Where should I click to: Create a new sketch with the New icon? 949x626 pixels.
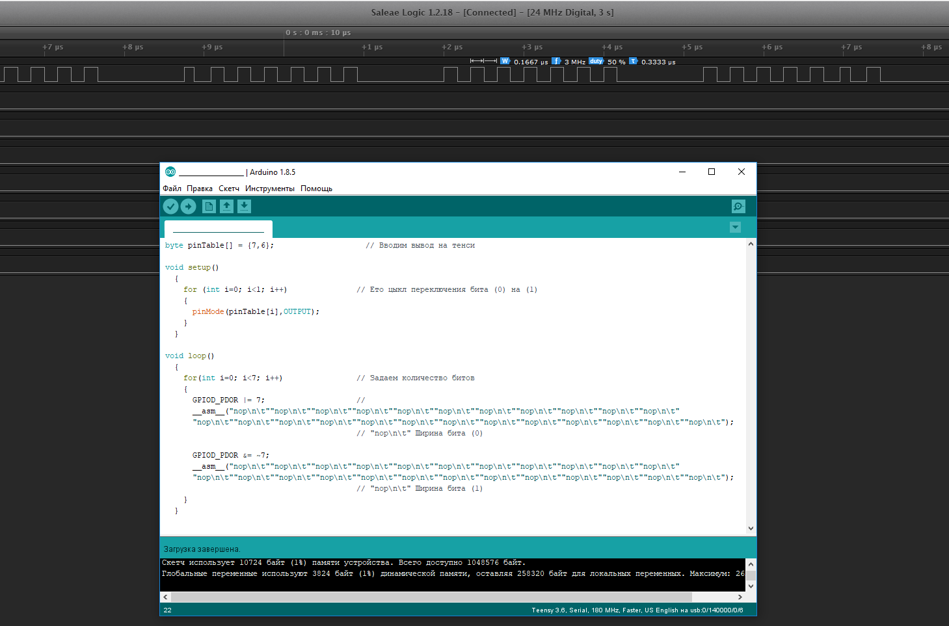coord(209,206)
